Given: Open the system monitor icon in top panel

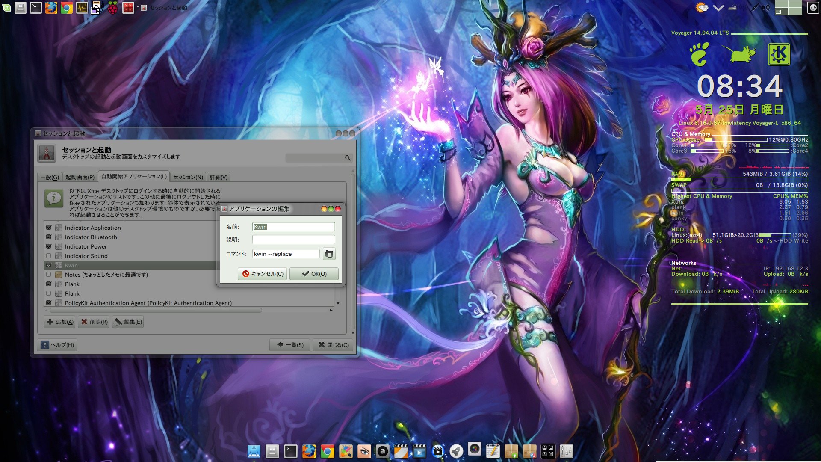Looking at the screenshot, I should coord(82,8).
